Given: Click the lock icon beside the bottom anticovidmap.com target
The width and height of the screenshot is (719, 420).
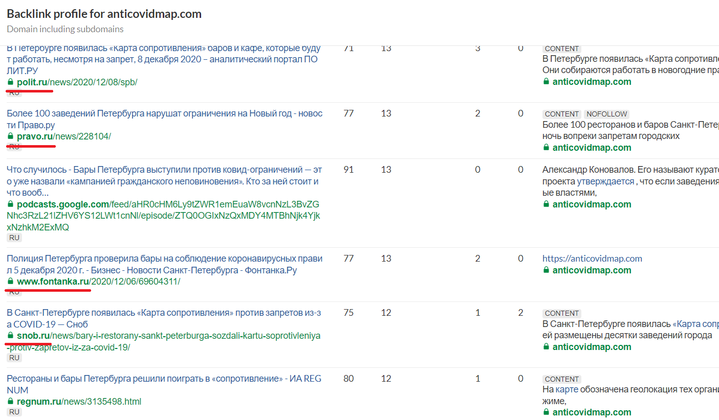Looking at the screenshot, I should [546, 412].
